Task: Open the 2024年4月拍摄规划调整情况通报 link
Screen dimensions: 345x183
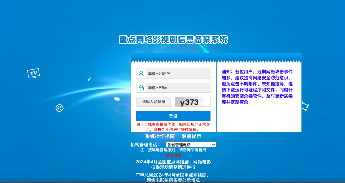Action: tap(173, 164)
